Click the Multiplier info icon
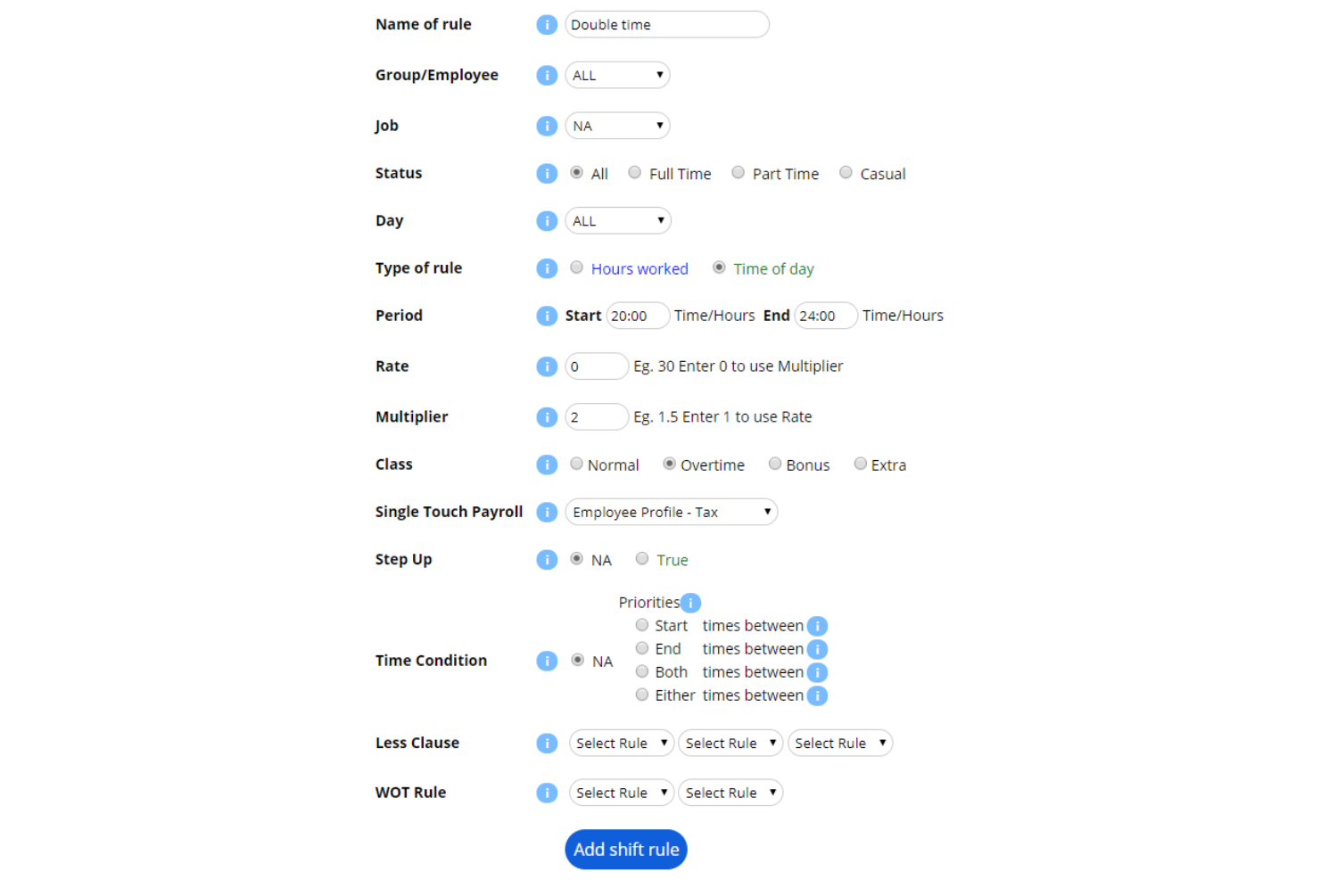Screen dimensions: 1320x880 click(x=547, y=417)
